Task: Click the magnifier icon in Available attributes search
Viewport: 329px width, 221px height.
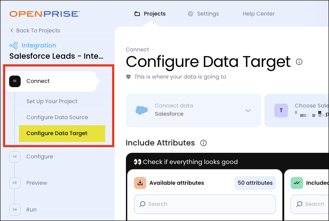Action: (x=142, y=204)
